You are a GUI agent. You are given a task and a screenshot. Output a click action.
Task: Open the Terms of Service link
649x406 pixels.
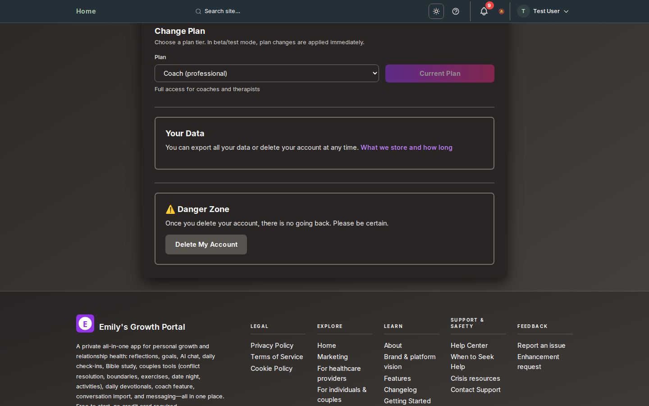(x=277, y=356)
